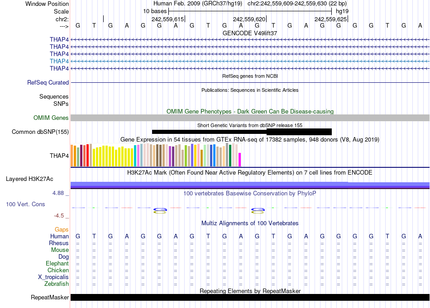Open Publications: Sequences in Scientific Articles title
Screen dimensions: 430x308
coord(250,90)
